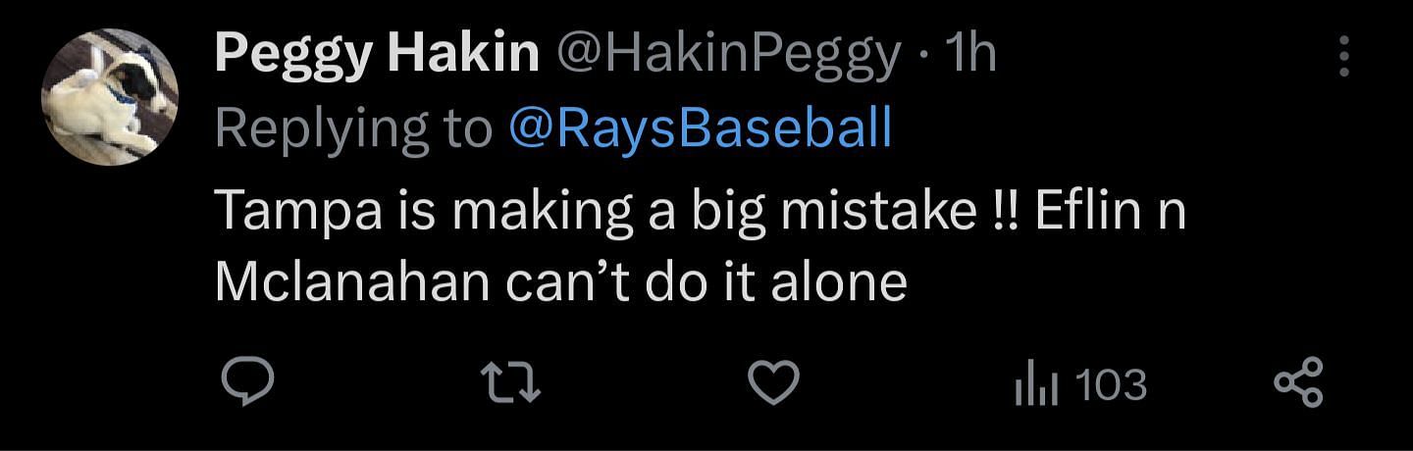Open the three-dot more options menu
Screen dimensions: 1413x451
pos(1343,57)
